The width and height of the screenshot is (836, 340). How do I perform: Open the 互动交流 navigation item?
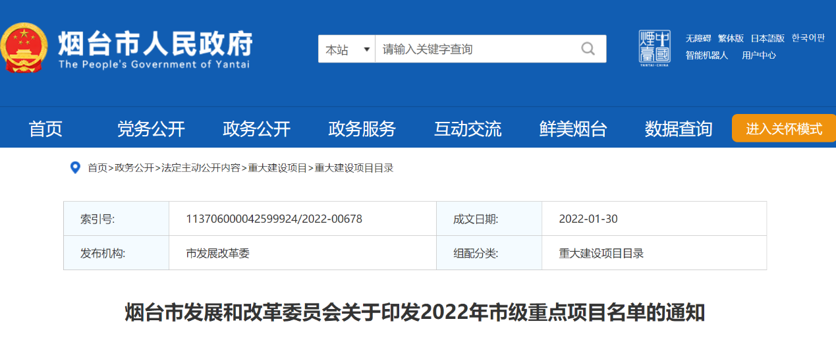[x=468, y=129]
